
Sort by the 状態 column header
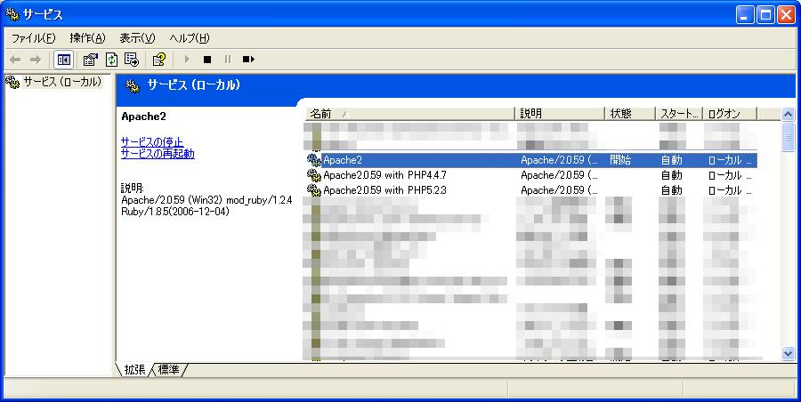pyautogui.click(x=629, y=114)
